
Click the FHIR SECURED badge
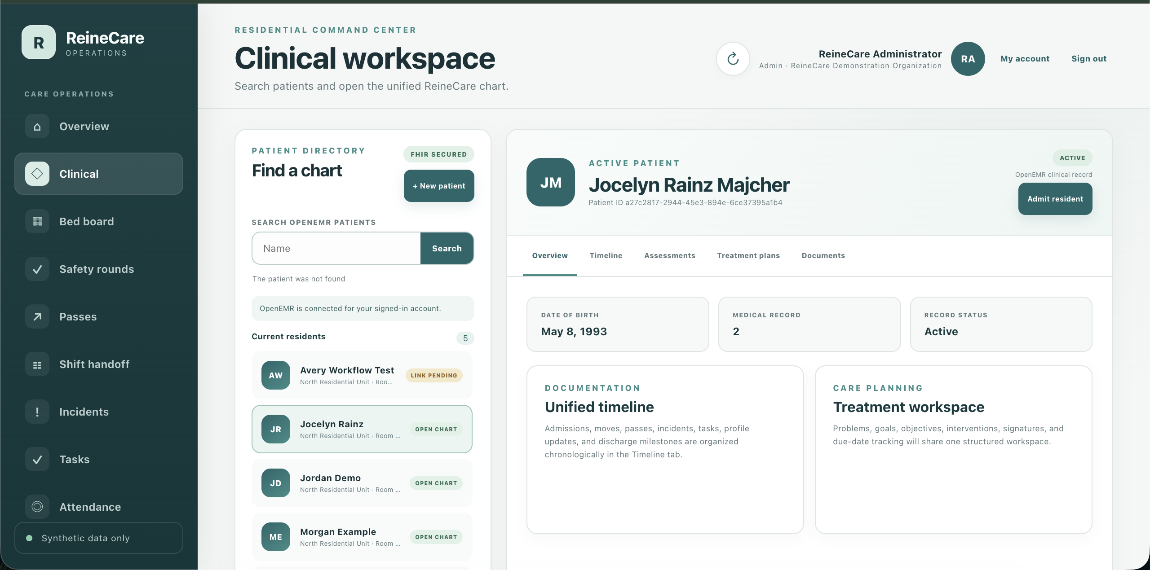(439, 154)
